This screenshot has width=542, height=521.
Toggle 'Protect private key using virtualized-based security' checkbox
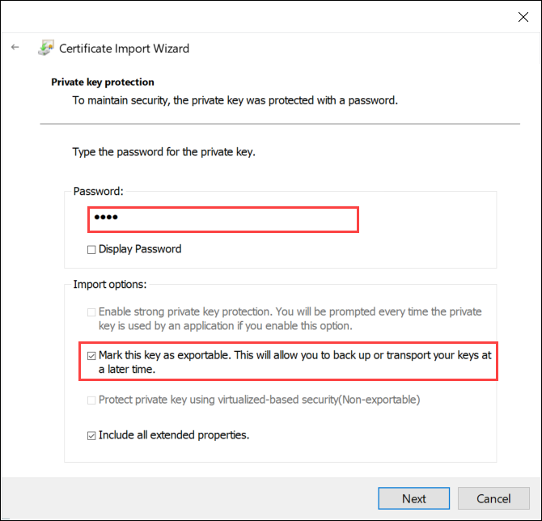click(92, 400)
